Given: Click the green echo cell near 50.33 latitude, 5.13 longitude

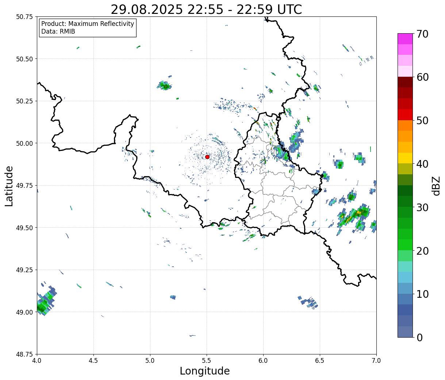Looking at the screenshot, I should pyautogui.click(x=165, y=86).
